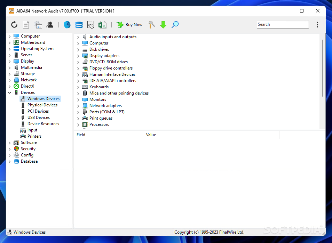Expand the Security tree node

tap(9, 149)
